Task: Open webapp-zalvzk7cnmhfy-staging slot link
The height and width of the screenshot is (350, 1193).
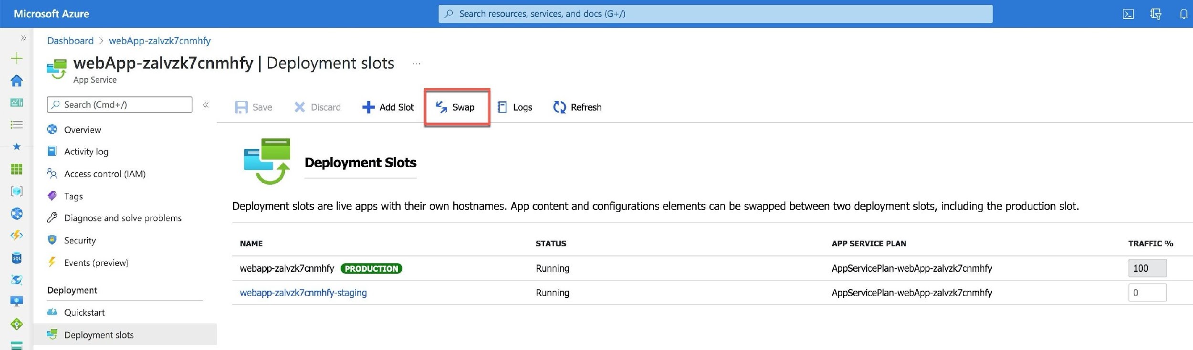Action: tap(303, 292)
